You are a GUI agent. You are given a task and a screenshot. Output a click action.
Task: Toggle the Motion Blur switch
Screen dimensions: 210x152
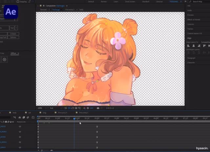click(28, 118)
